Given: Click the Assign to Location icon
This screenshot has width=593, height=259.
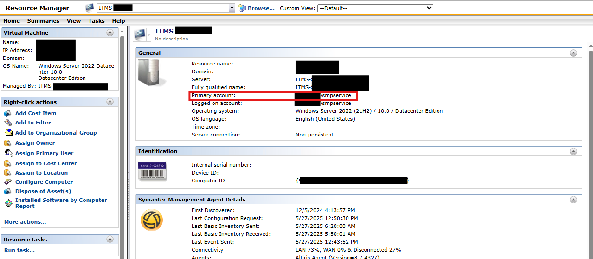Looking at the screenshot, I should click(7, 173).
